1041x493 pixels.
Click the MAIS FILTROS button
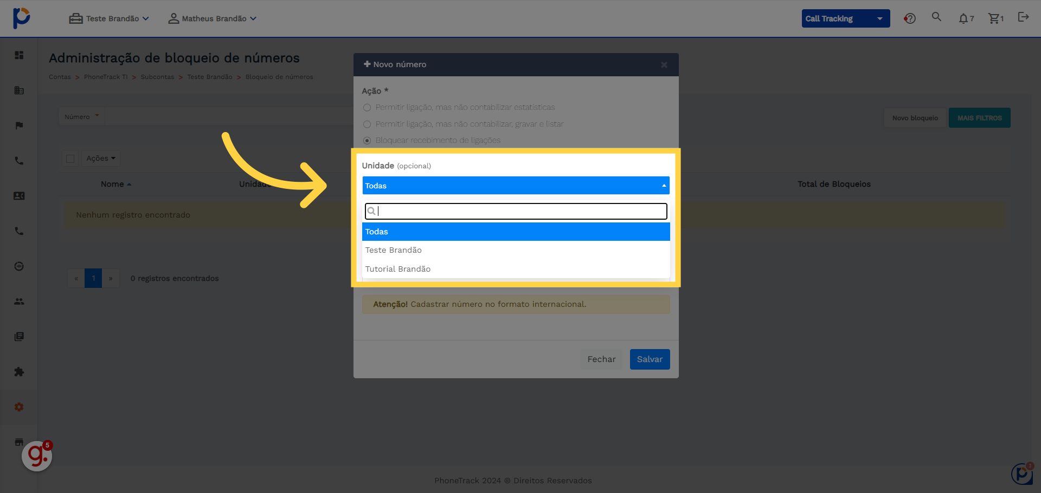point(979,118)
